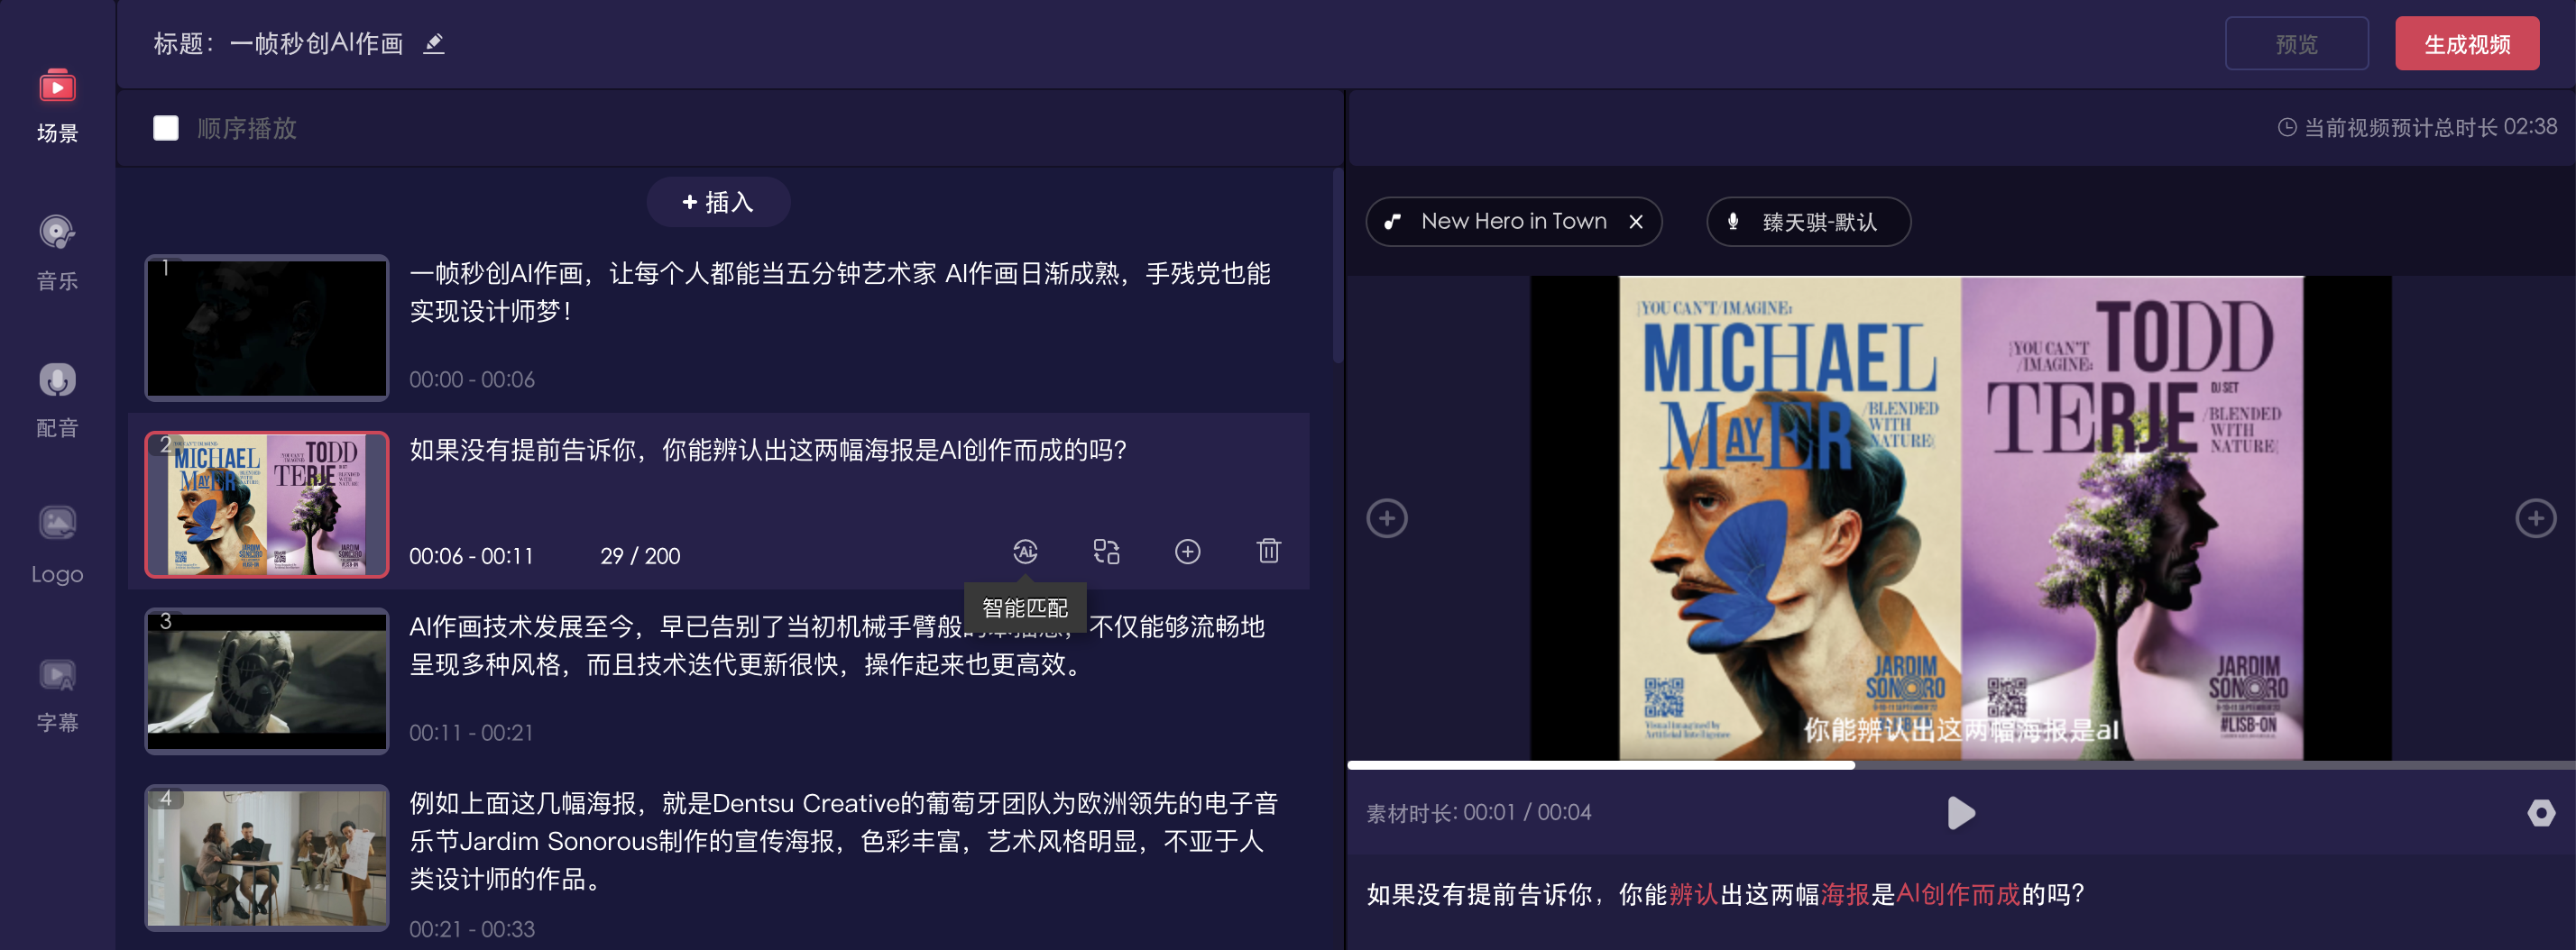Click the 素材时长 00:01 / 00:04 label

(1478, 813)
